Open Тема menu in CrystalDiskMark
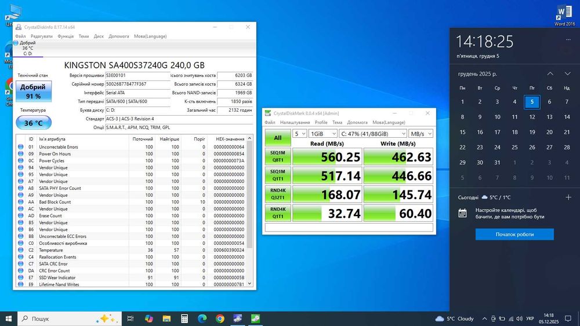 coord(337,122)
